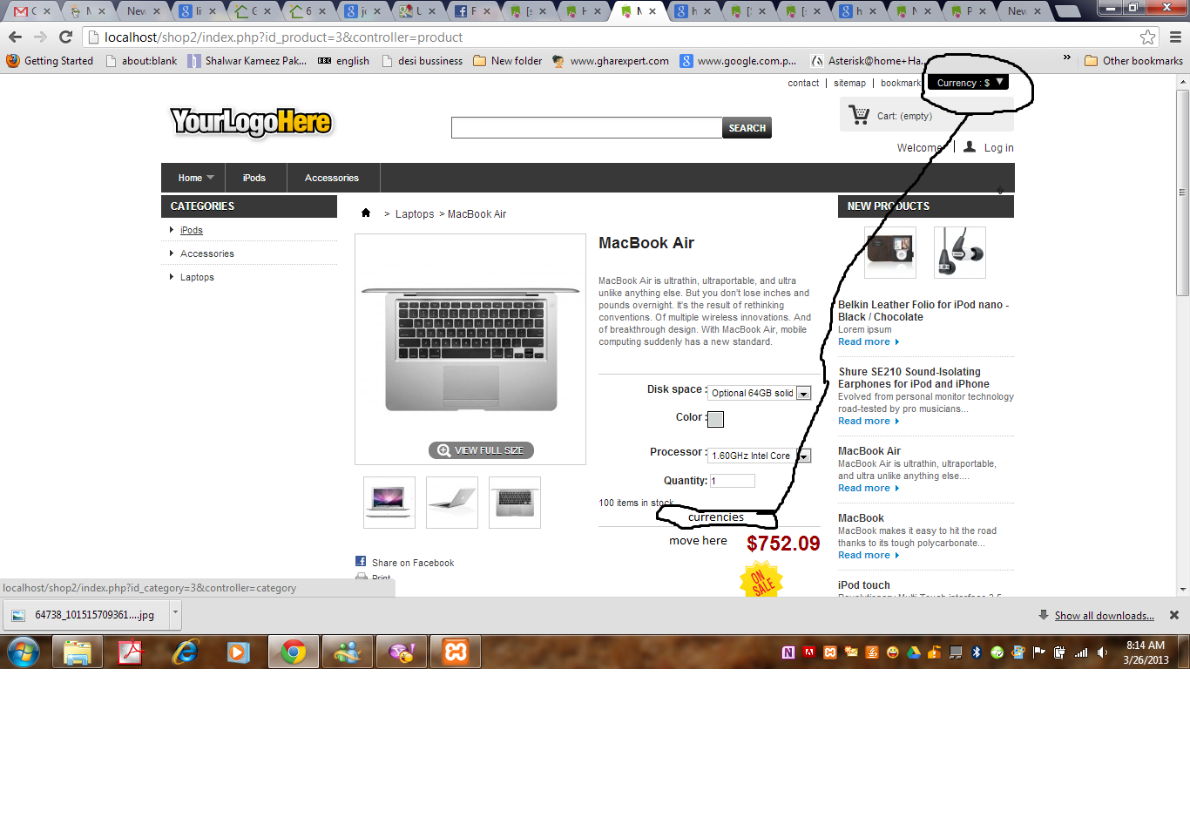Open Internet Explorer from the taskbar

(x=185, y=652)
